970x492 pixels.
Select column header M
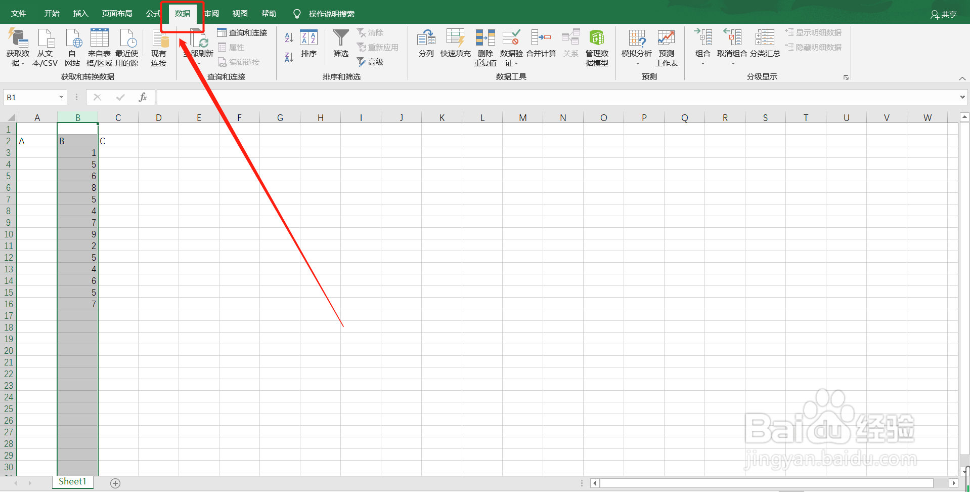coord(523,118)
